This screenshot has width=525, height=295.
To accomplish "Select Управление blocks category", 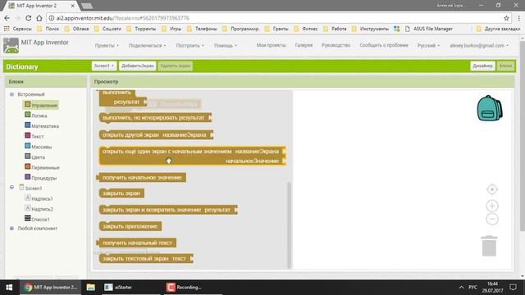I will 41,105.
